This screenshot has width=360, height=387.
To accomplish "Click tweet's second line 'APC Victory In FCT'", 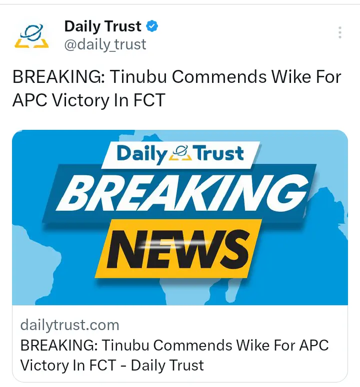I will point(89,100).
